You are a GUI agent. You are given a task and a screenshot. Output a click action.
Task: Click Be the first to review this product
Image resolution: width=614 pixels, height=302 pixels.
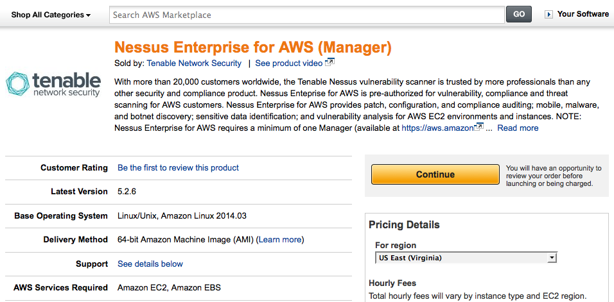pos(178,167)
